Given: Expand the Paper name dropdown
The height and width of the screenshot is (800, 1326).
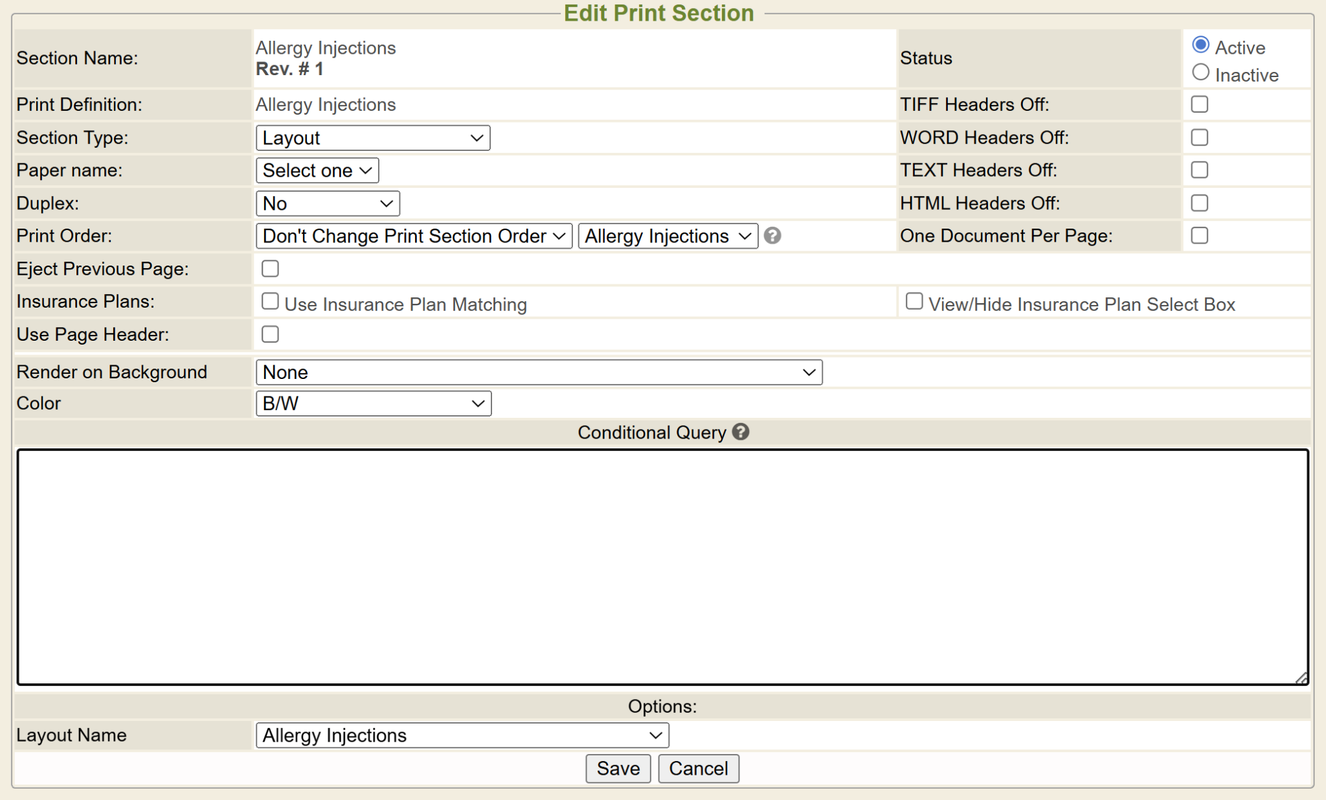Looking at the screenshot, I should (x=317, y=170).
